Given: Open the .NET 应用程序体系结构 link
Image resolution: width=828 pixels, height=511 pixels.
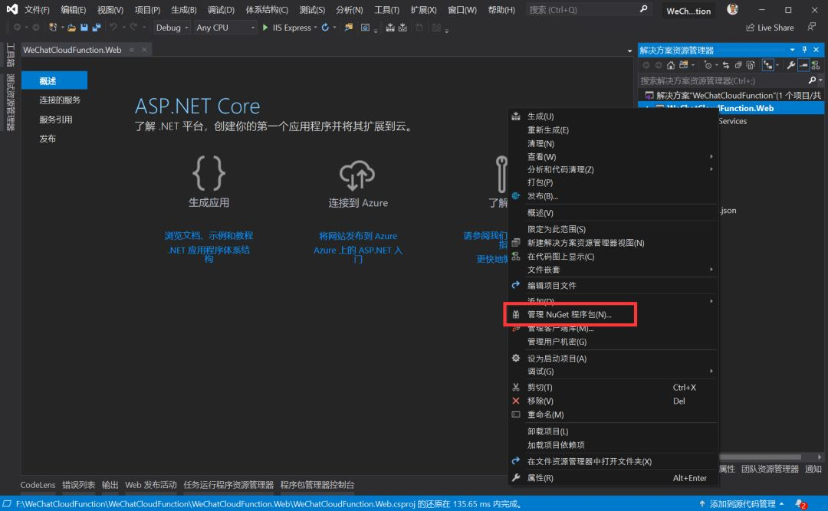Looking at the screenshot, I should pos(209,254).
